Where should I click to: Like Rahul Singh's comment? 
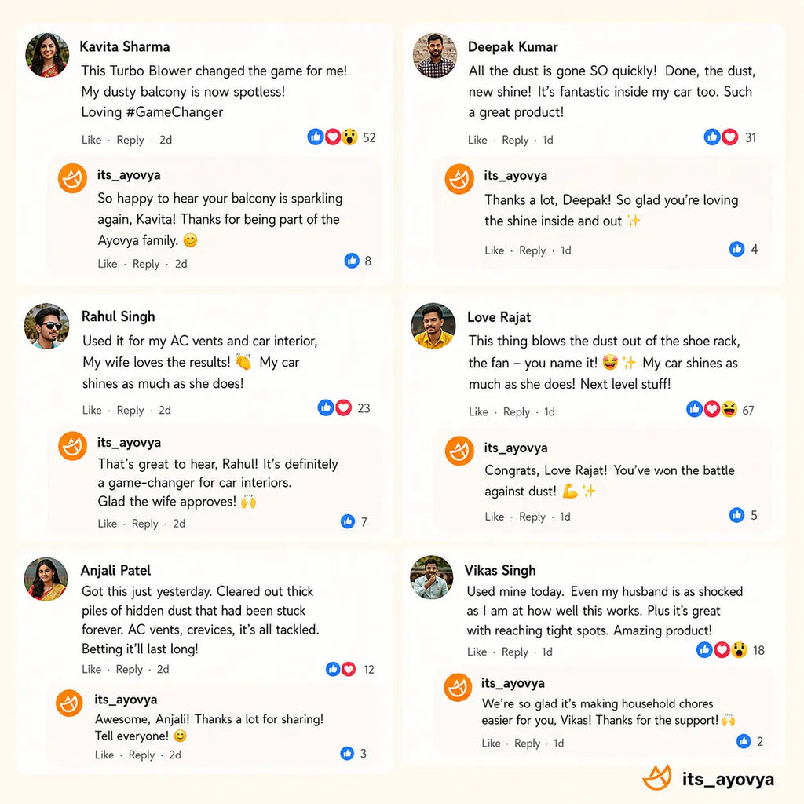[x=92, y=410]
